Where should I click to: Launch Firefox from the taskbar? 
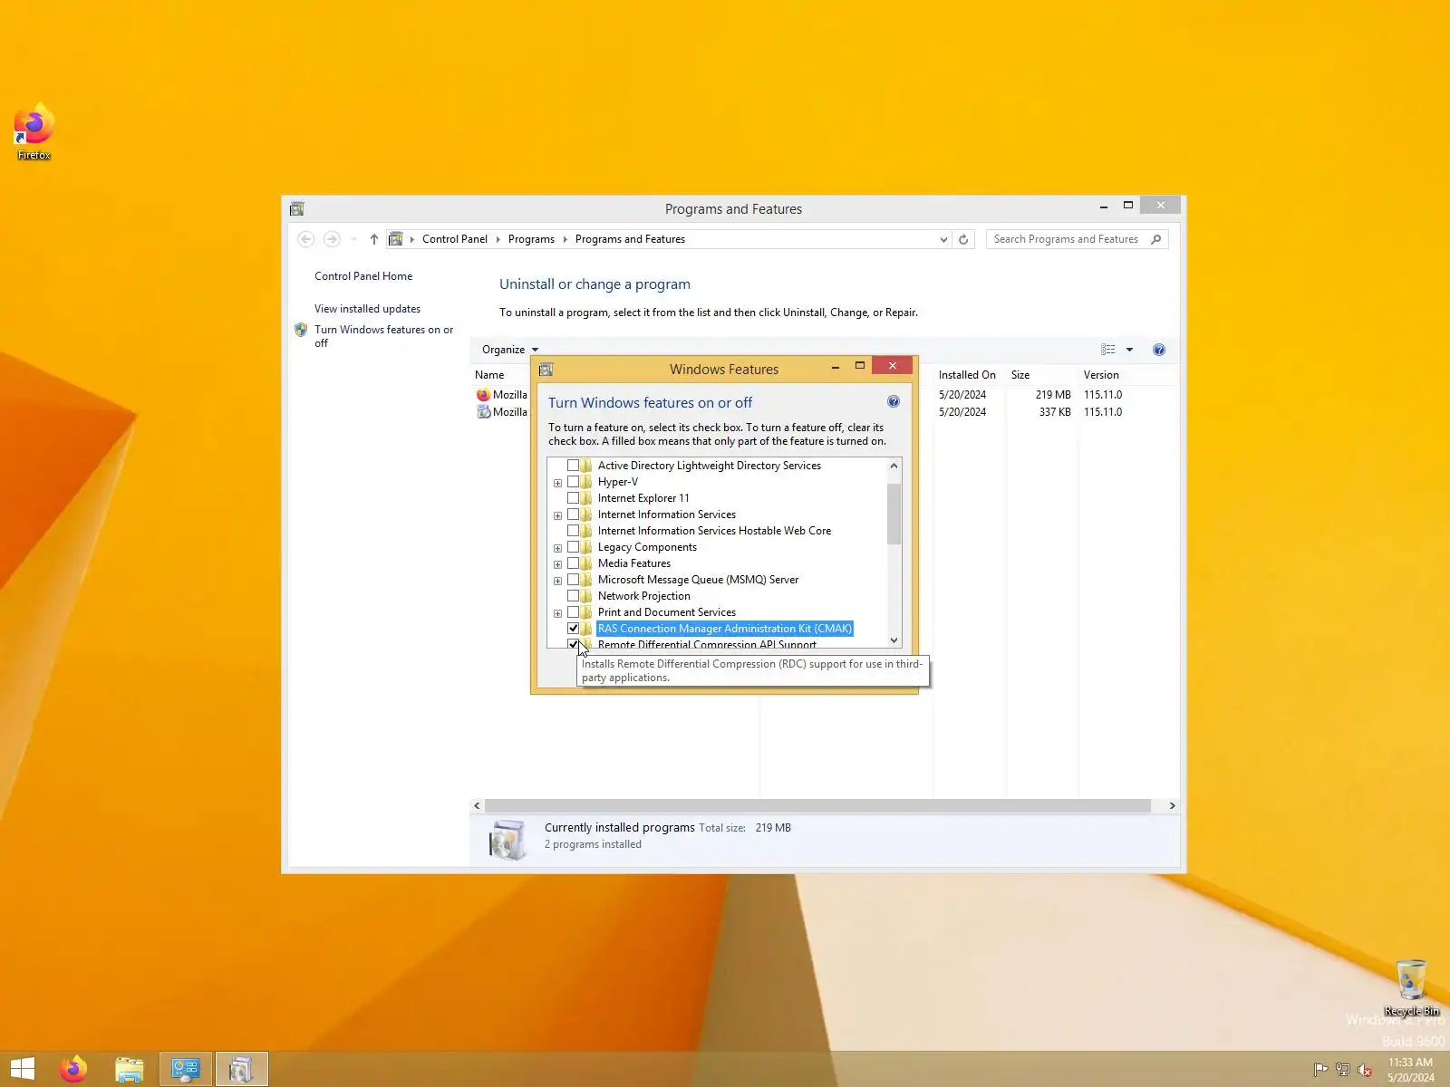tap(73, 1069)
